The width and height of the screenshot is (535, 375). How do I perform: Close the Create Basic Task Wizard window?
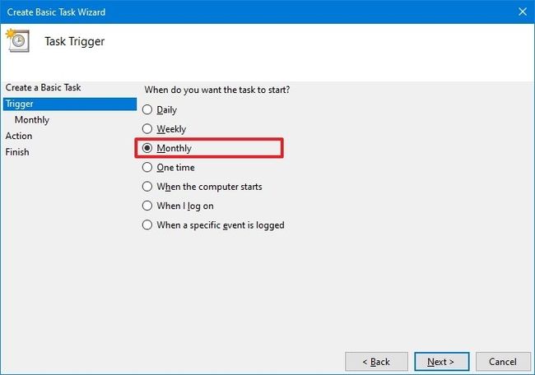pyautogui.click(x=523, y=12)
